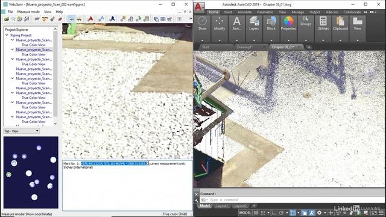Show the hidden AutoCAD ribbon tabs arrow
The image size is (386, 217).
pos(365,12)
